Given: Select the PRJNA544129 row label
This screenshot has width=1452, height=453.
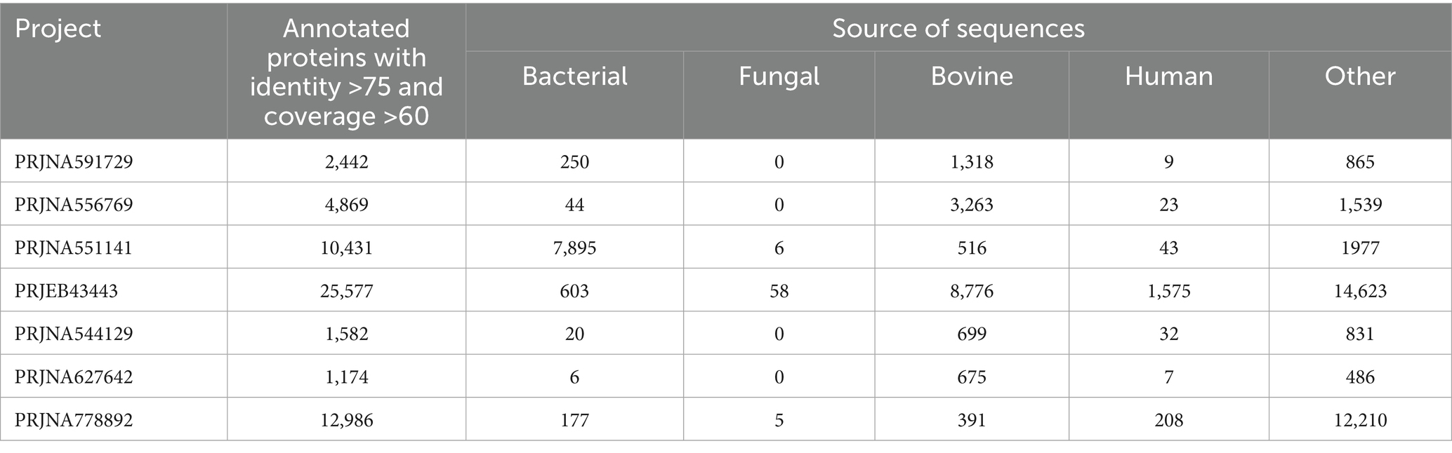Looking at the screenshot, I should pyautogui.click(x=74, y=334).
